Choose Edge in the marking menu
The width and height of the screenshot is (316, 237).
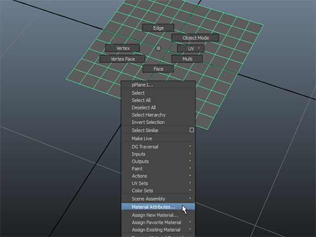[x=158, y=28]
